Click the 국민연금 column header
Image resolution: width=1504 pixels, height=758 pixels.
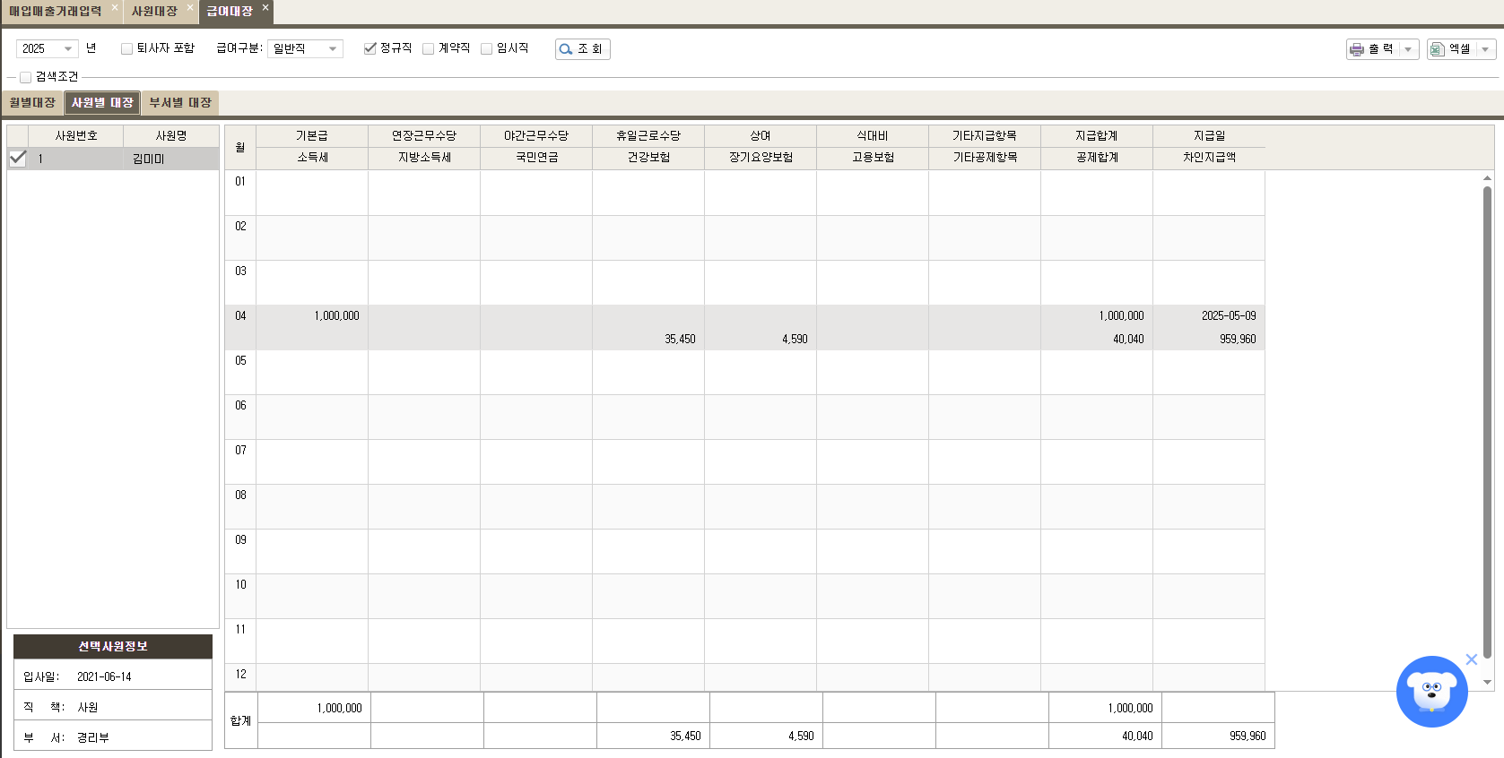coord(536,158)
